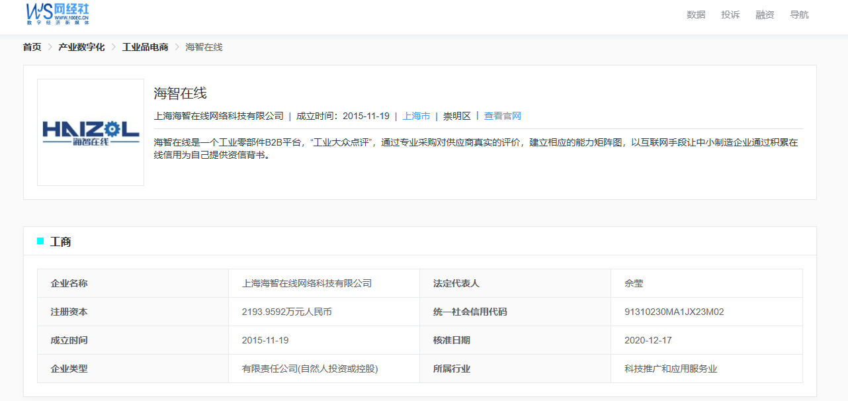Click the 海智在线 company title heading
This screenshot has width=848, height=401.
point(180,93)
